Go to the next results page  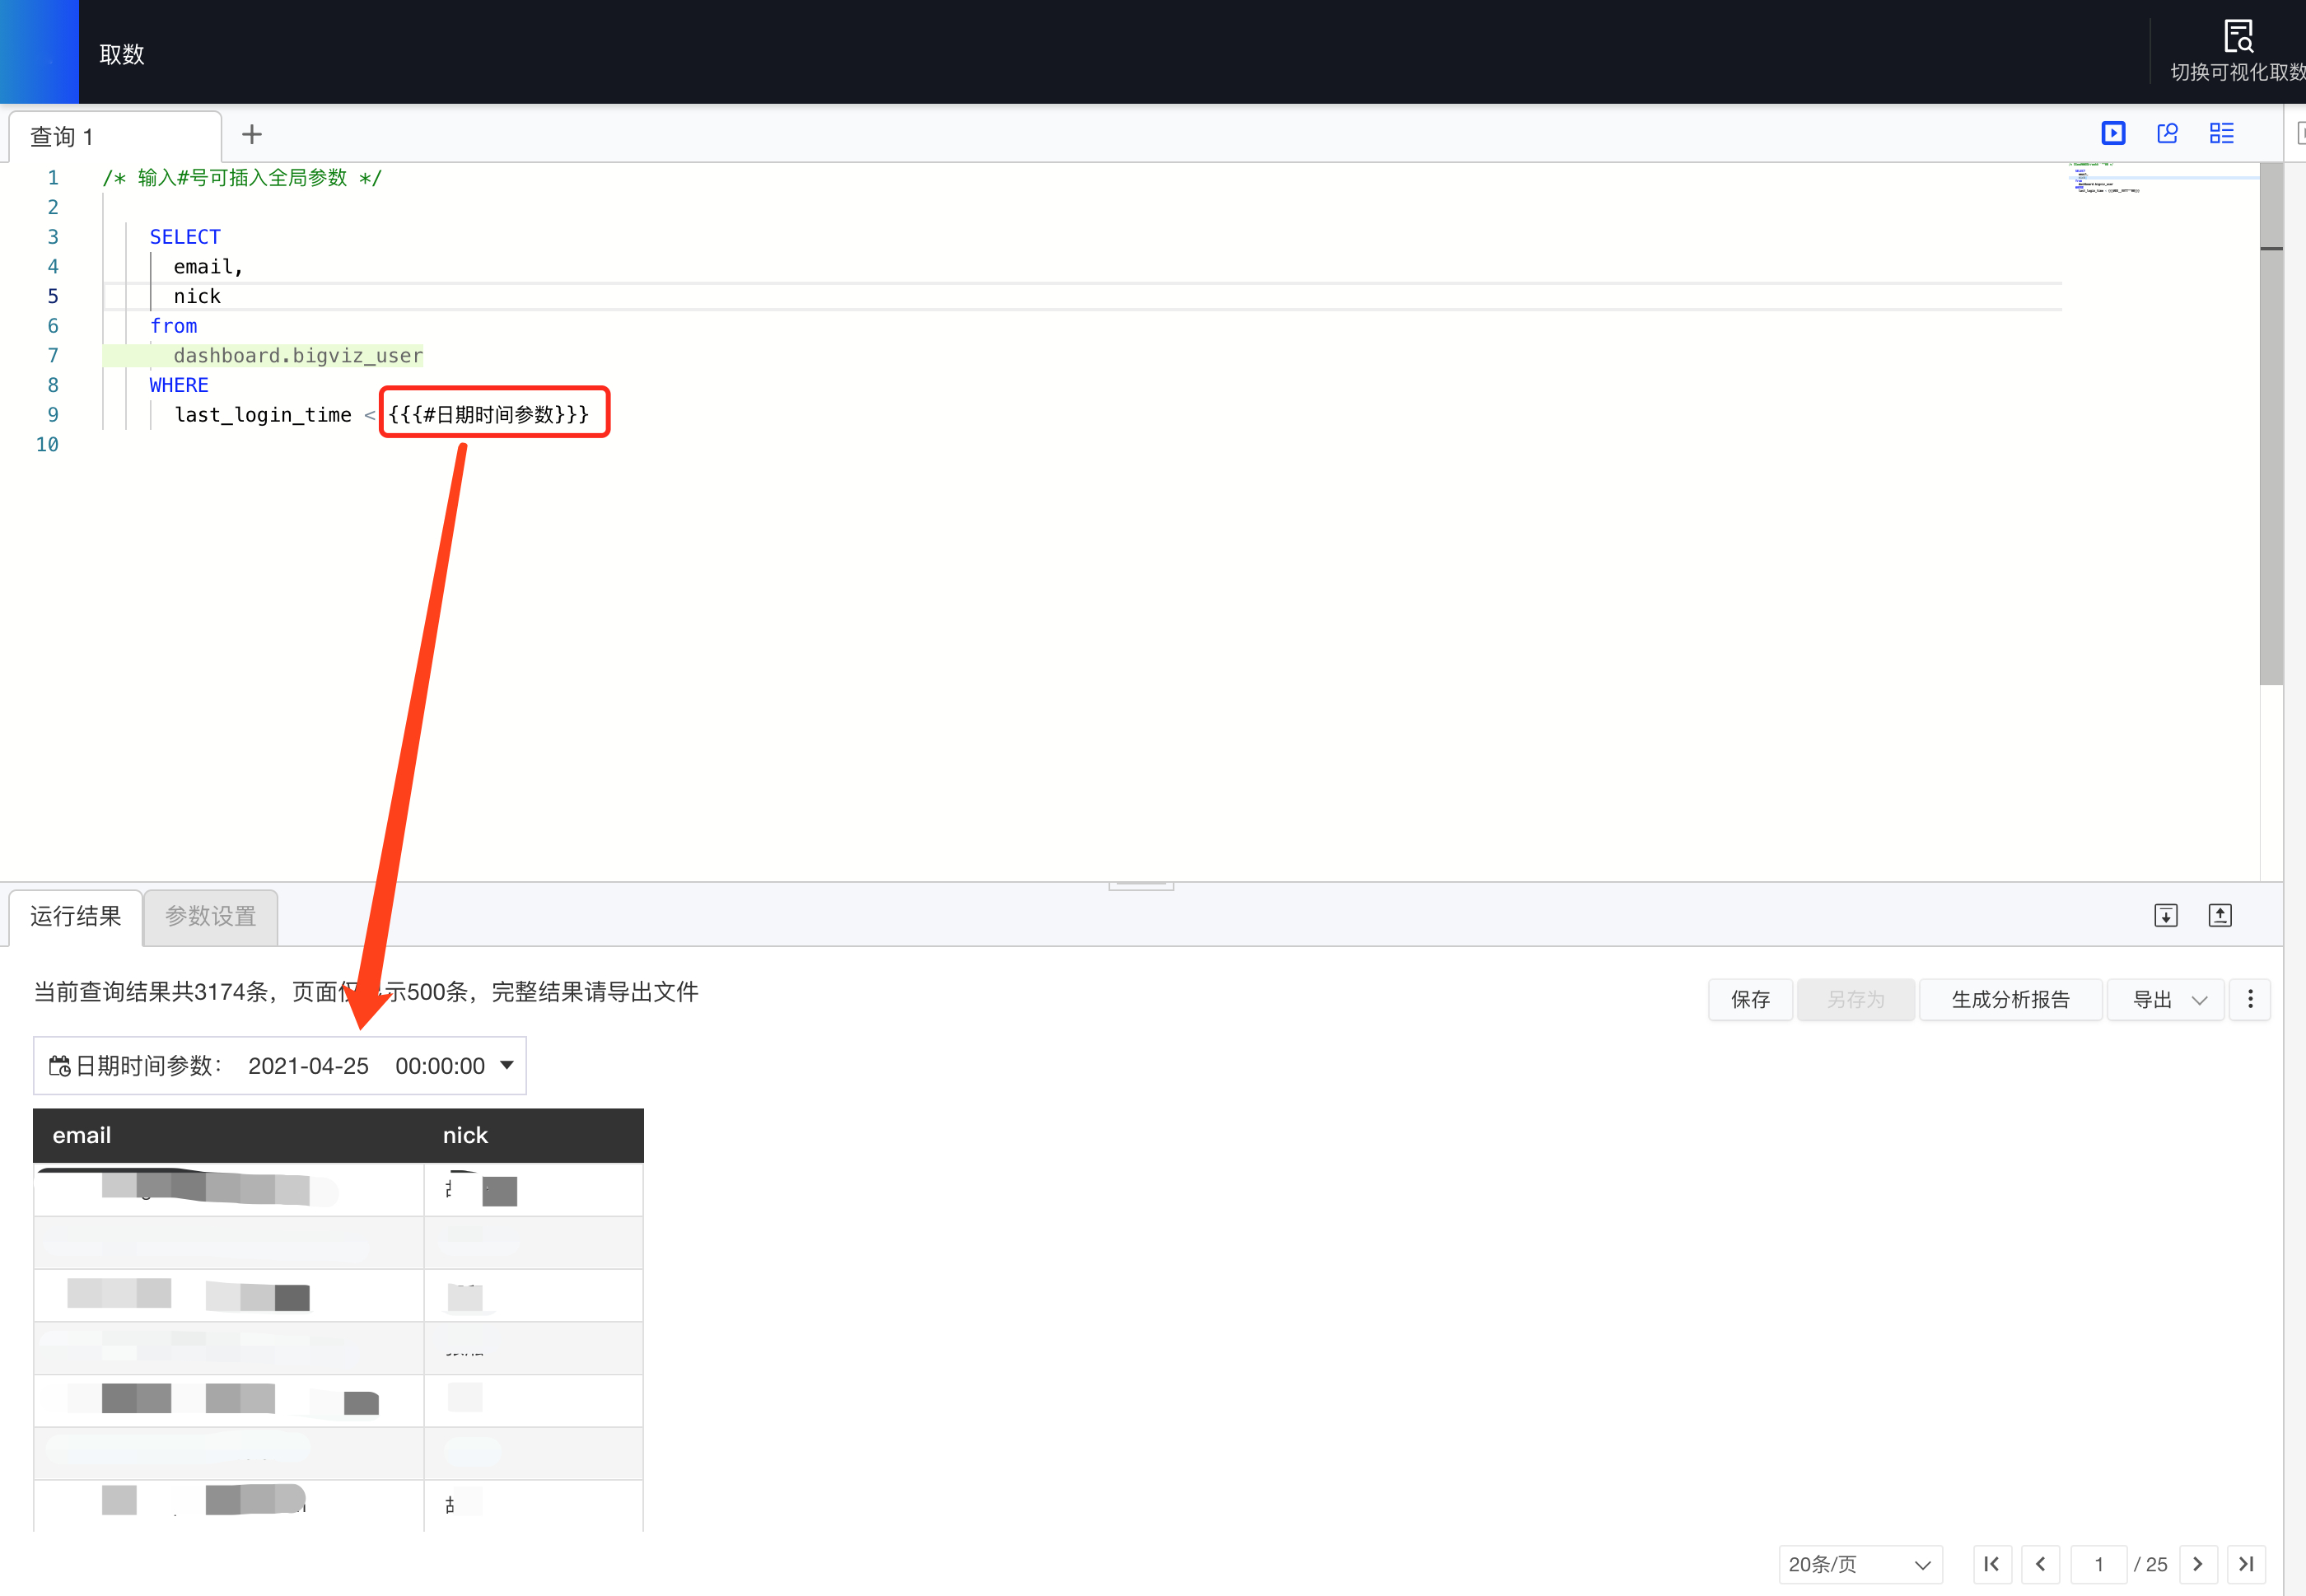pyautogui.click(x=2197, y=1564)
